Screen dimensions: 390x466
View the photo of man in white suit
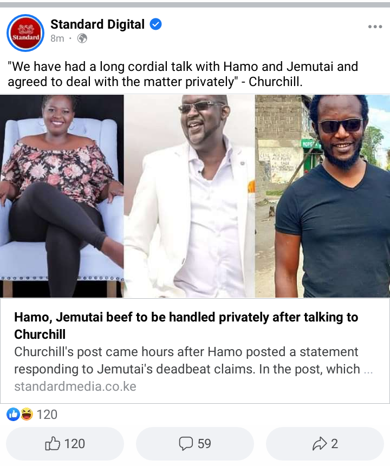(x=190, y=196)
